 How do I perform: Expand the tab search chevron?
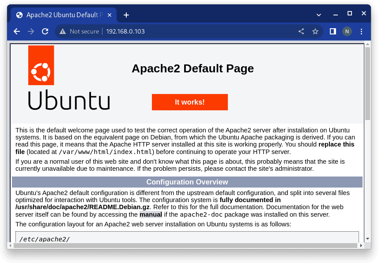(318, 15)
